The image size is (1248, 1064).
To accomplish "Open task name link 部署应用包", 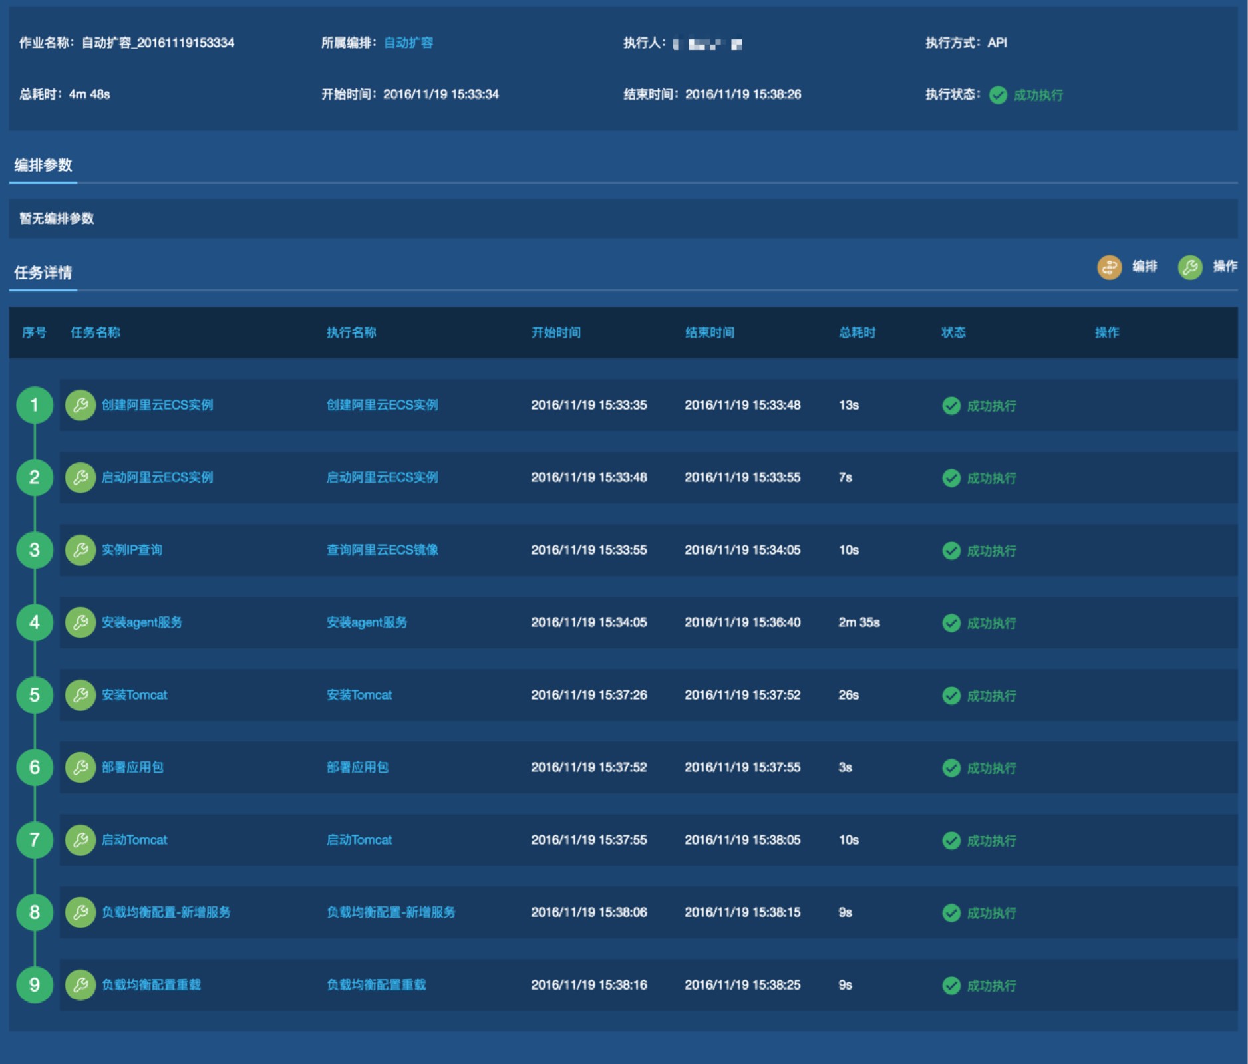I will tap(132, 767).
